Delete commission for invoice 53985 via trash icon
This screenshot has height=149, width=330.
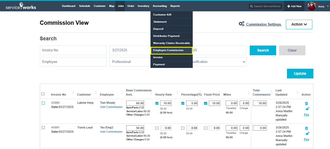307,103
